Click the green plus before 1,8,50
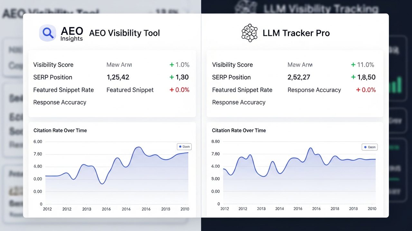 [x=353, y=77]
